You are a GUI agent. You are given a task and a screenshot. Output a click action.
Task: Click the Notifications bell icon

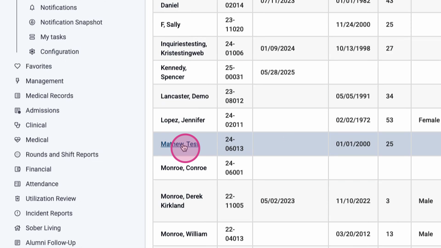pos(32,7)
